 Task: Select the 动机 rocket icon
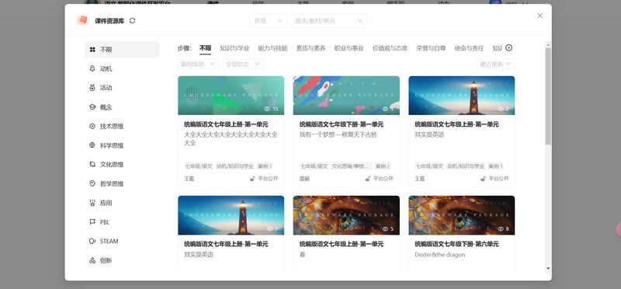pyautogui.click(x=92, y=68)
